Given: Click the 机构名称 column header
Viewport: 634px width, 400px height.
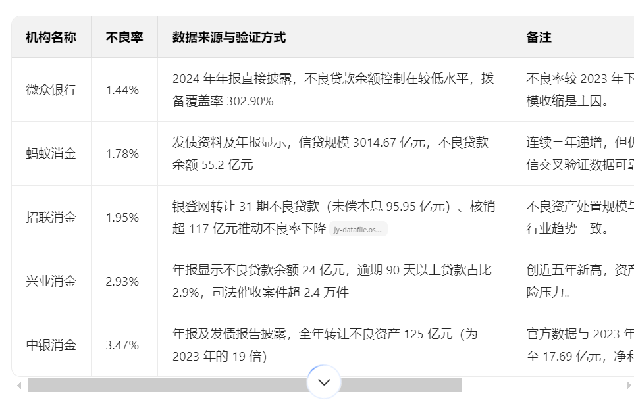Looking at the screenshot, I should [x=51, y=37].
